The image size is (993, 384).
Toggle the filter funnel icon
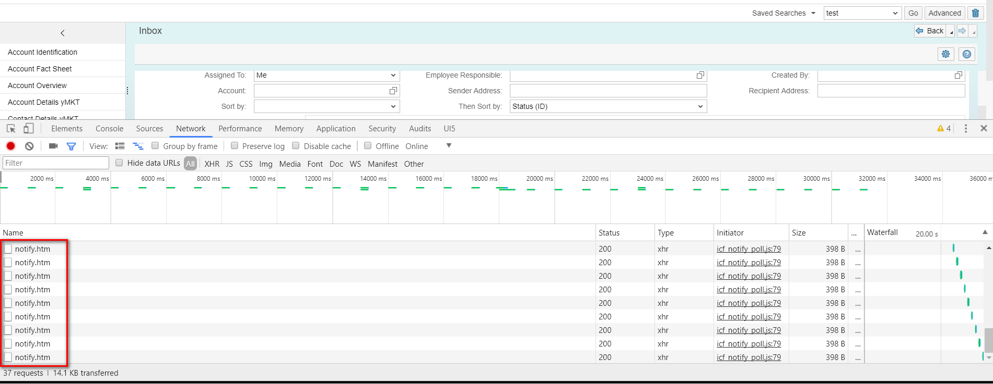click(x=71, y=146)
